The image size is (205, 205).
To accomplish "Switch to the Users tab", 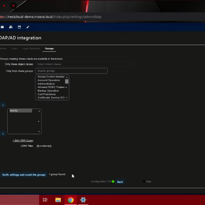I will (x=14, y=48).
